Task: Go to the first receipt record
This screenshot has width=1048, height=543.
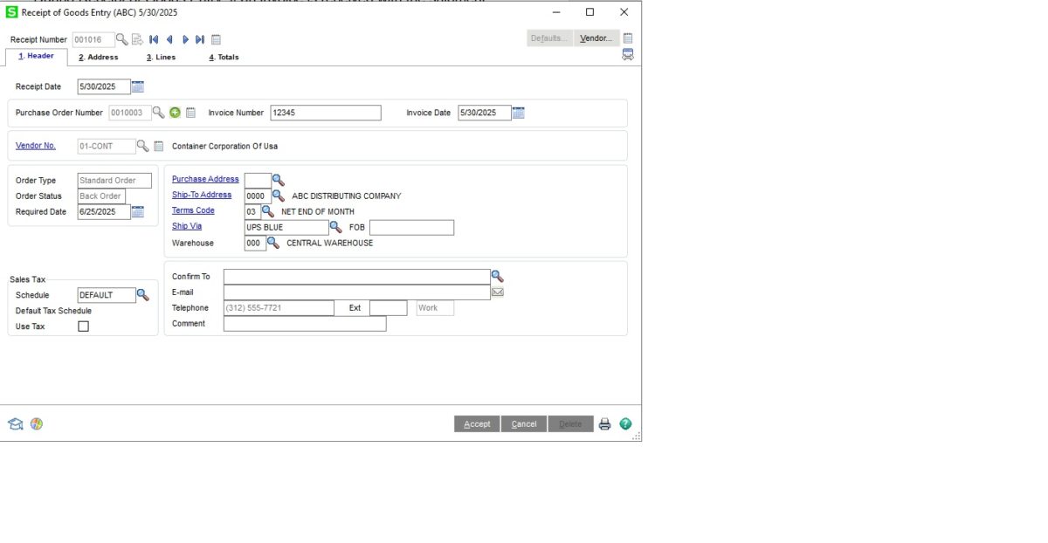Action: click(154, 39)
